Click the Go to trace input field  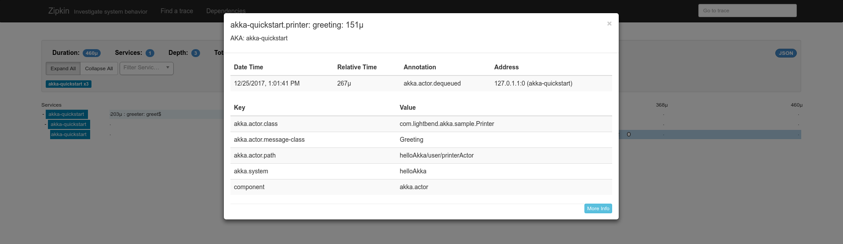747,11
